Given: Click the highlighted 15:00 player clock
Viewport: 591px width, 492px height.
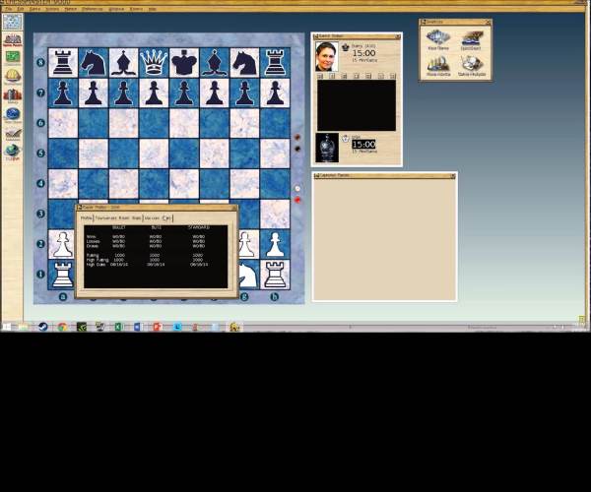Looking at the screenshot, I should [x=363, y=145].
